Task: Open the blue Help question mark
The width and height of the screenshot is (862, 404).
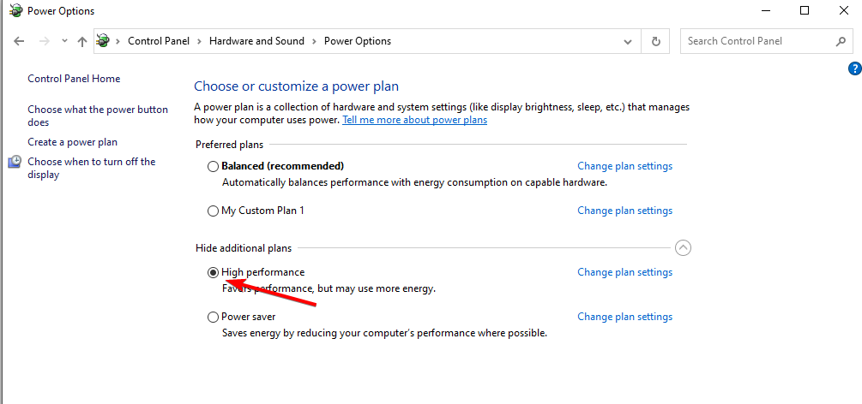Action: click(x=854, y=68)
